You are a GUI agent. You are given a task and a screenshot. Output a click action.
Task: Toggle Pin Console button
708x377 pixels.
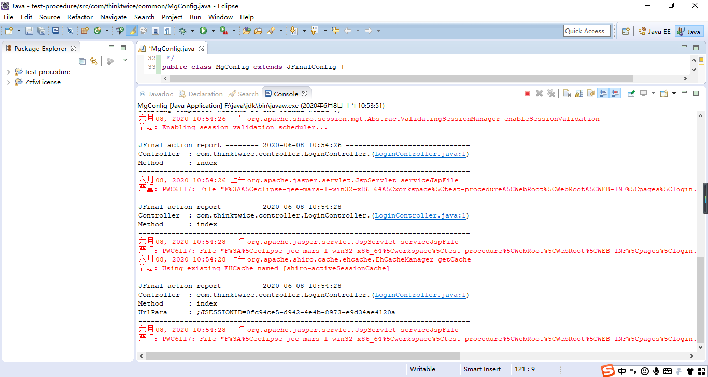click(631, 94)
